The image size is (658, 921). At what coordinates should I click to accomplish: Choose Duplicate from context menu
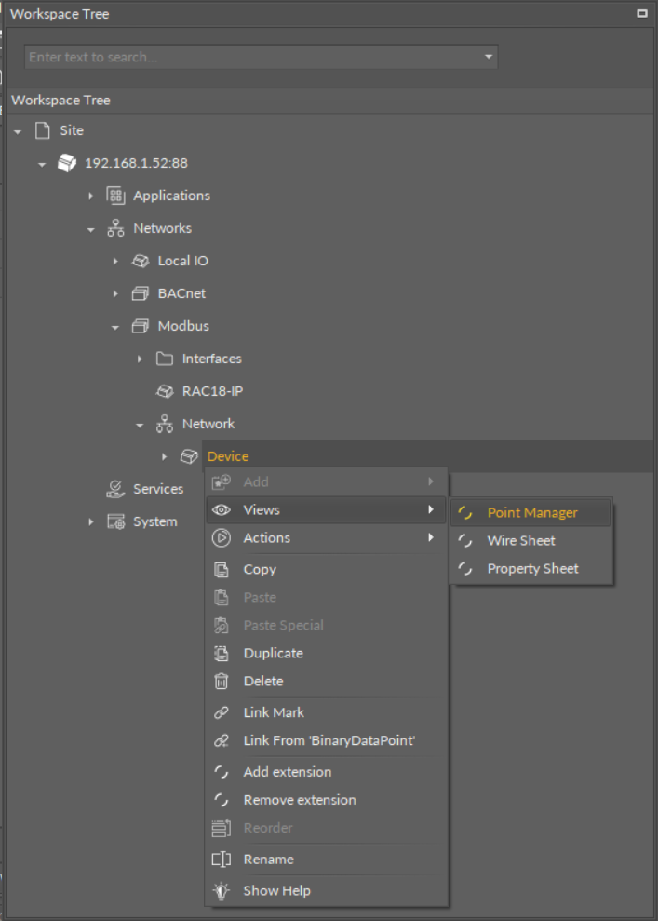(273, 653)
